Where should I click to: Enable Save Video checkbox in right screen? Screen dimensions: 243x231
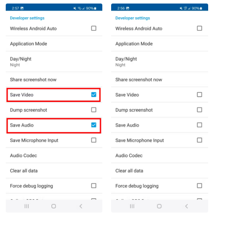[x=199, y=95]
